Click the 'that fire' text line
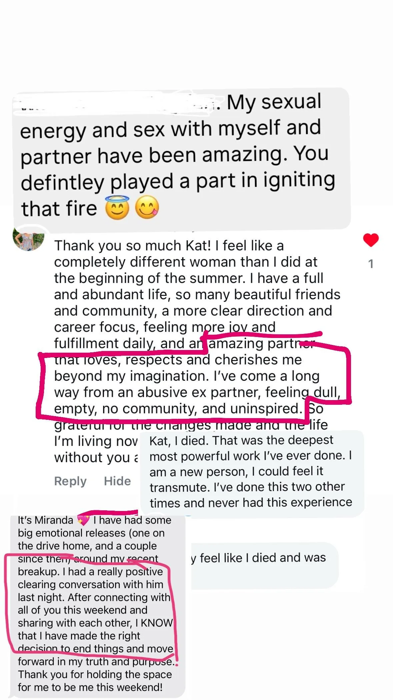Screen dimensions: 393x700 click(x=59, y=208)
